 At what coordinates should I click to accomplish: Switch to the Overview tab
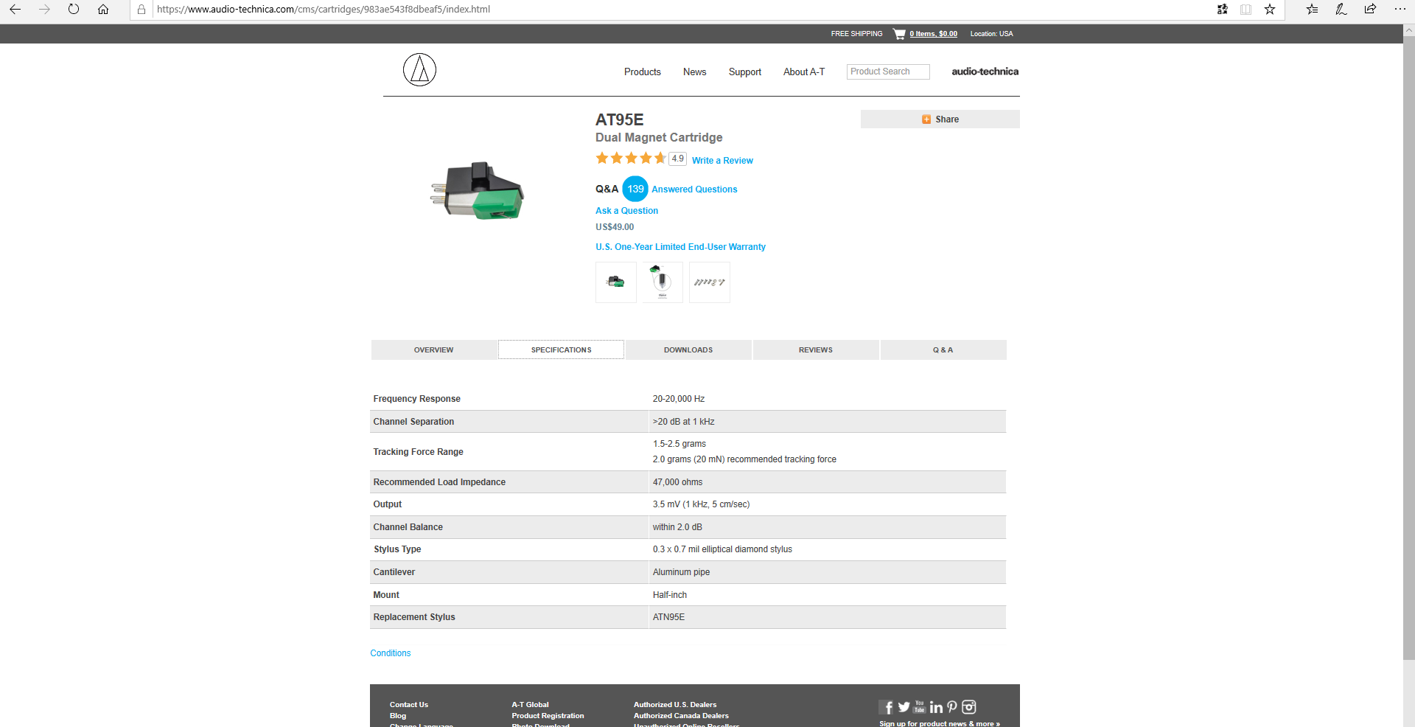coord(433,350)
